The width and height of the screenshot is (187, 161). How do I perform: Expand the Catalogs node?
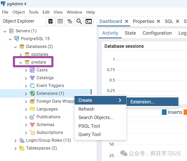[26, 78]
